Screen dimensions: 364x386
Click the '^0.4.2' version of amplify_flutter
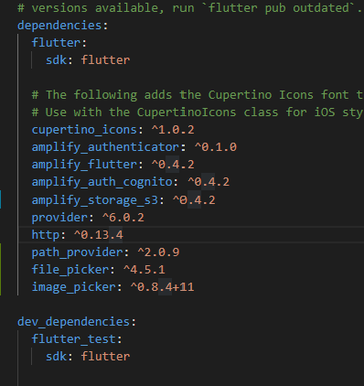tap(173, 165)
